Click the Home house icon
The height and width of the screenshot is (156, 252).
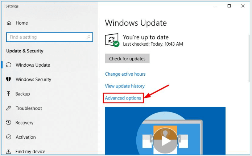(x=9, y=23)
